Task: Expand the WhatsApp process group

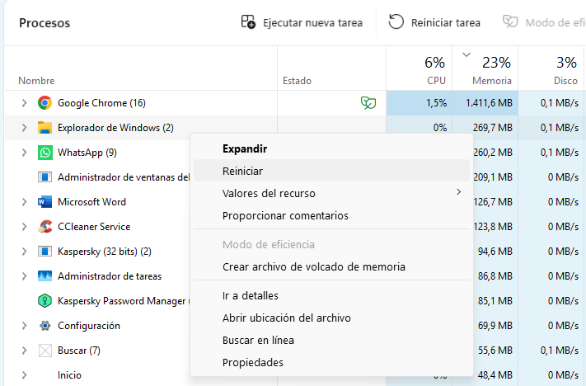Action: (24, 153)
